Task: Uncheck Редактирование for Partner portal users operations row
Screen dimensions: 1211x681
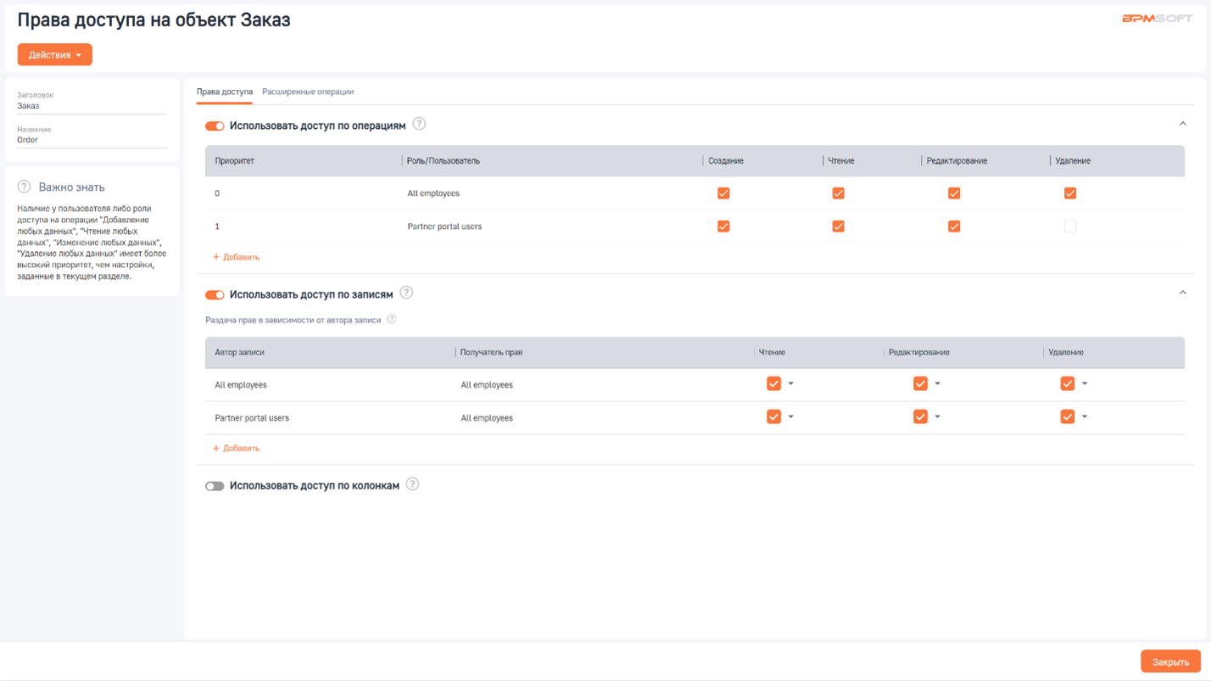Action: point(954,226)
